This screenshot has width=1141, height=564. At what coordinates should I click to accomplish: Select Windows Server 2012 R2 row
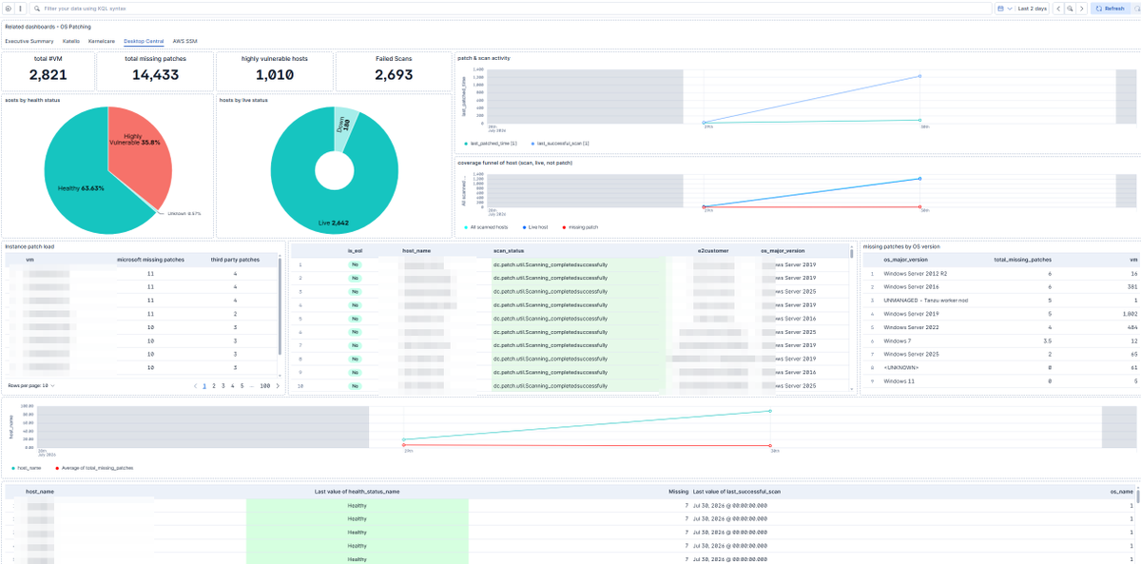pos(1000,272)
